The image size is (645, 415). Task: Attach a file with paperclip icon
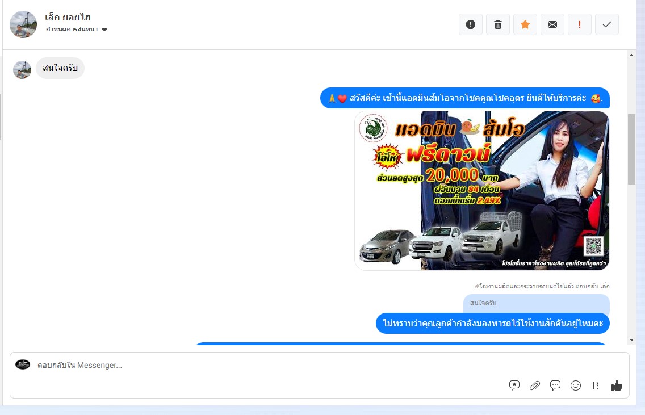tap(535, 385)
